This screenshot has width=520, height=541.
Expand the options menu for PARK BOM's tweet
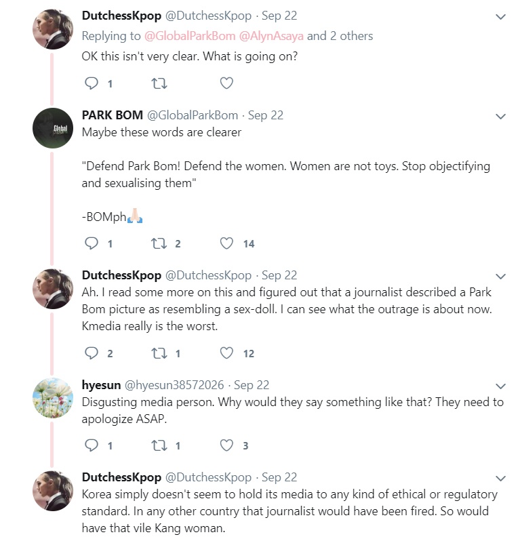point(500,116)
